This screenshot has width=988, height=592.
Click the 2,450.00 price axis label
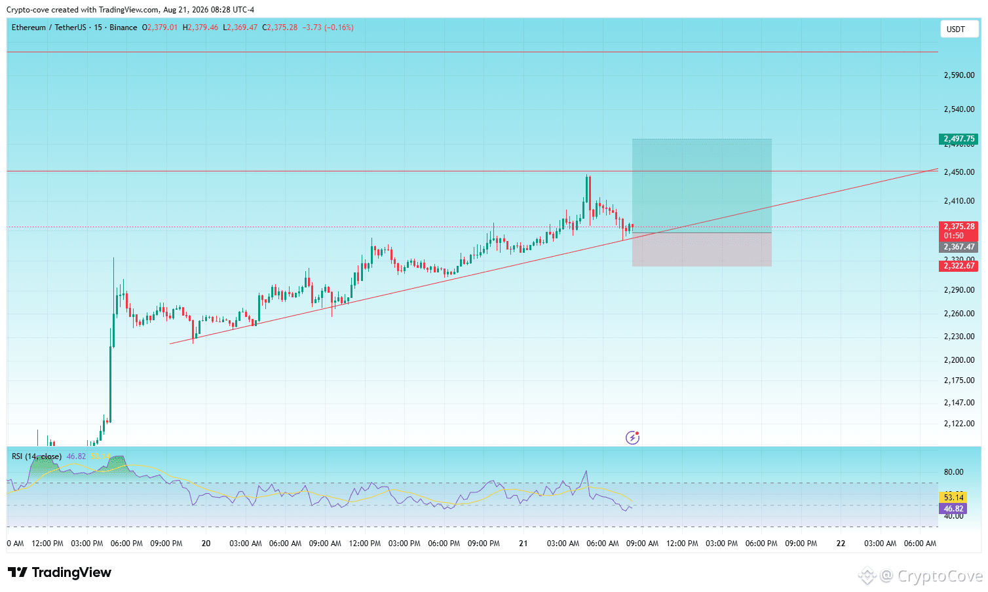959,172
